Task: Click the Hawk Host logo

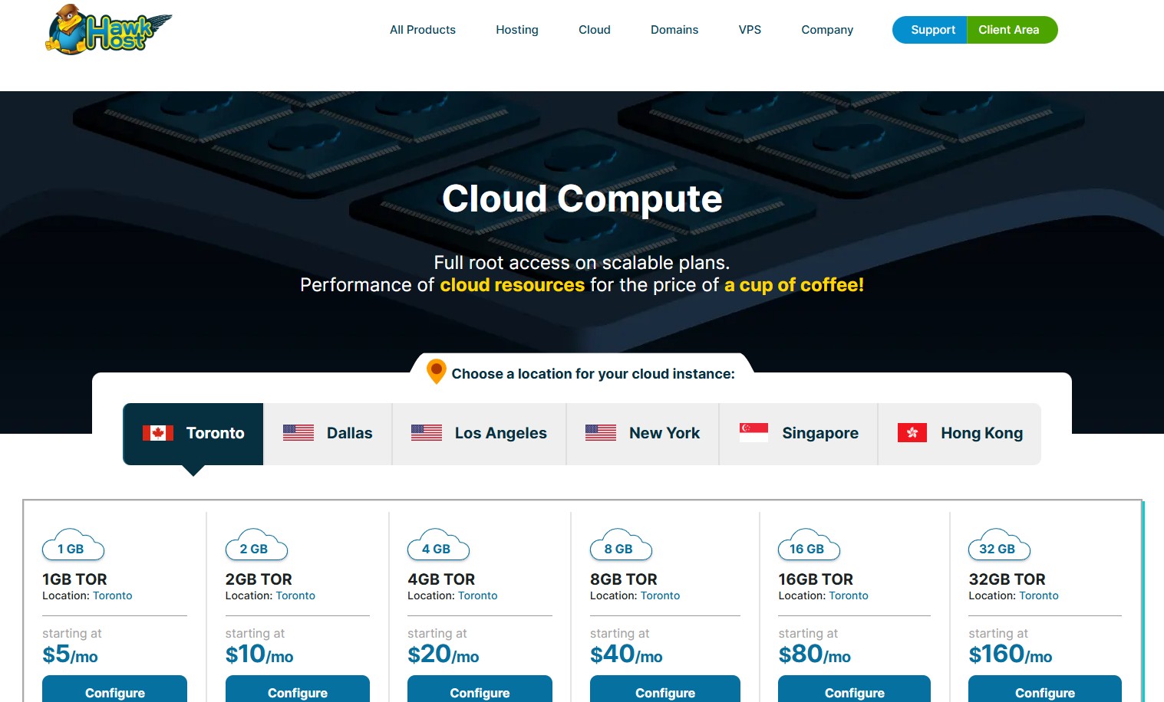Action: (x=108, y=30)
